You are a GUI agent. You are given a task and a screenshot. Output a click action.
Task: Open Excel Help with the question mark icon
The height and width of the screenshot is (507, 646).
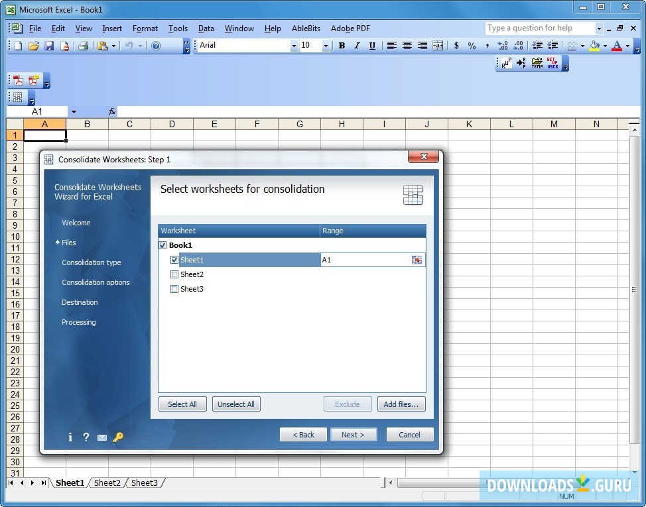click(x=156, y=46)
